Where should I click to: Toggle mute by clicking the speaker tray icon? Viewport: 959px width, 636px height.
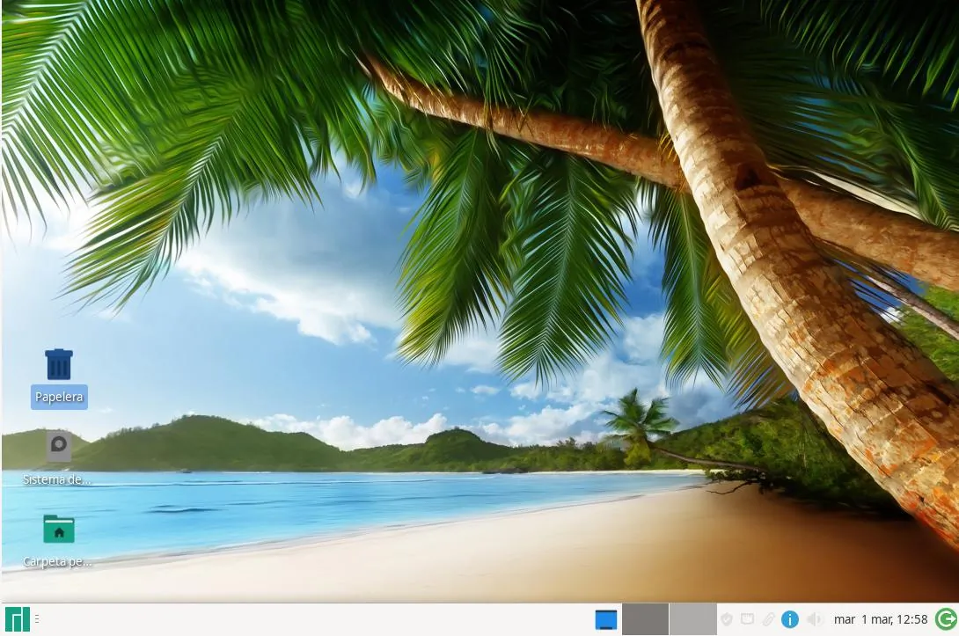click(815, 618)
